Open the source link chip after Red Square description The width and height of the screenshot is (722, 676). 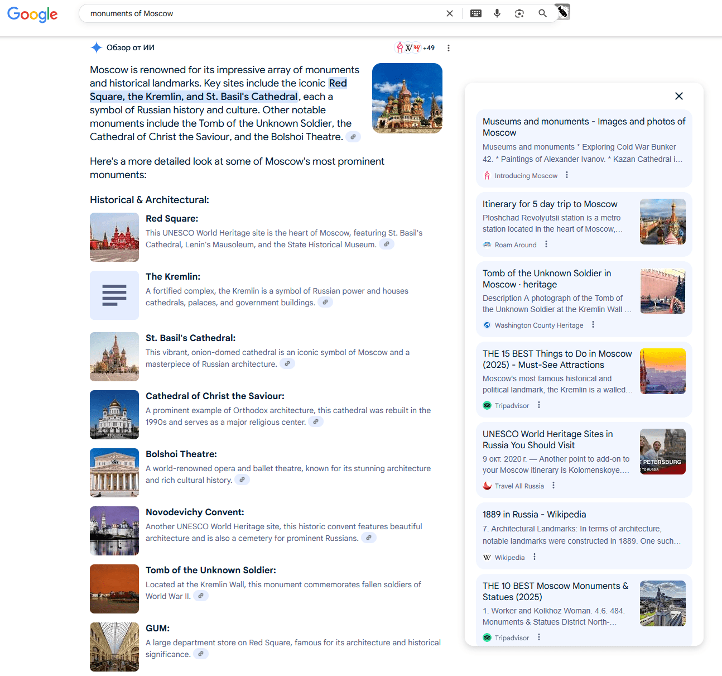[387, 244]
